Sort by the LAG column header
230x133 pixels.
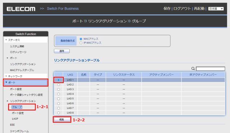click(x=70, y=75)
